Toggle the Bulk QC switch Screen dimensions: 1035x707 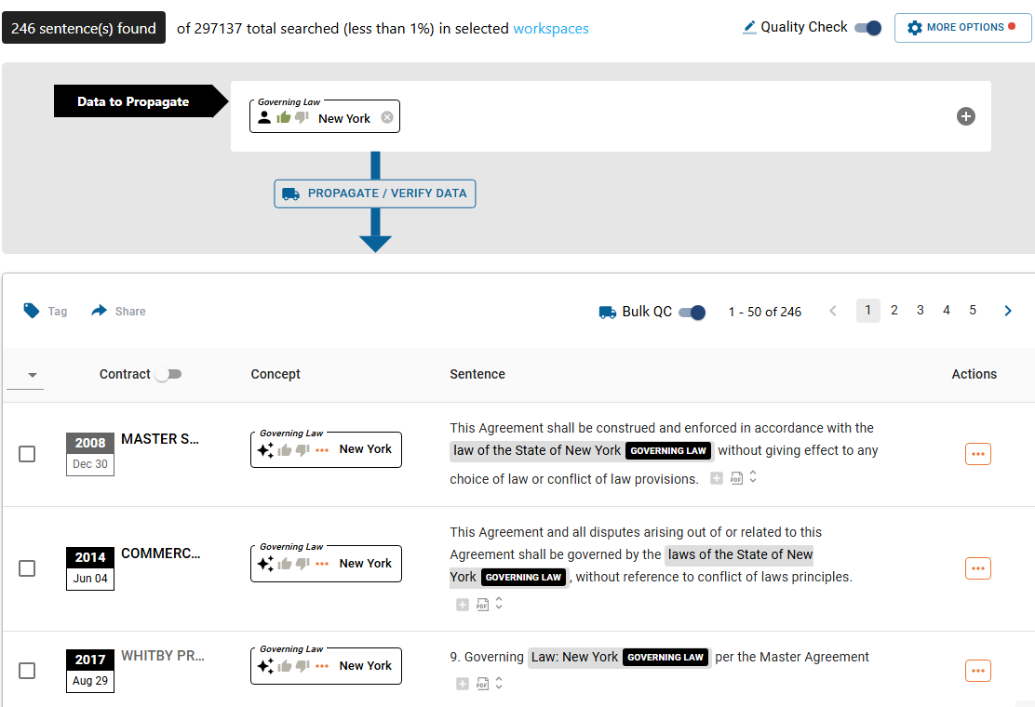[692, 312]
